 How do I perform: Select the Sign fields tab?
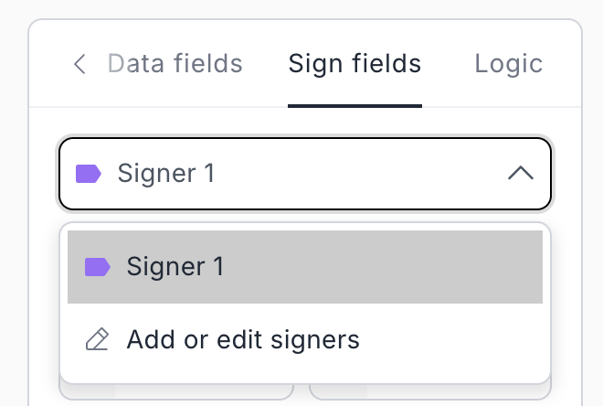354,64
